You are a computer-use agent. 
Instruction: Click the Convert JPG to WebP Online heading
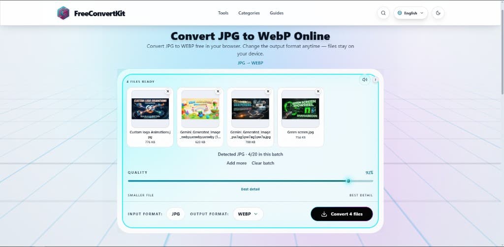click(x=251, y=35)
